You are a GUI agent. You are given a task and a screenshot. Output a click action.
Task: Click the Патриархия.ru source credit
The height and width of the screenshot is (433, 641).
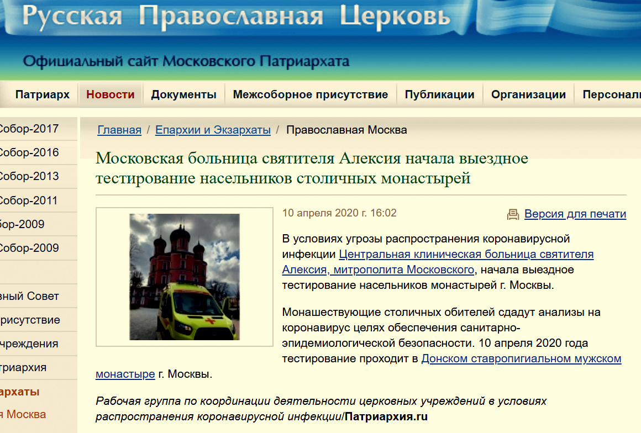(386, 416)
